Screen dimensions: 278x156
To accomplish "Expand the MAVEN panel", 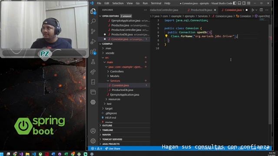I will click(124, 135).
